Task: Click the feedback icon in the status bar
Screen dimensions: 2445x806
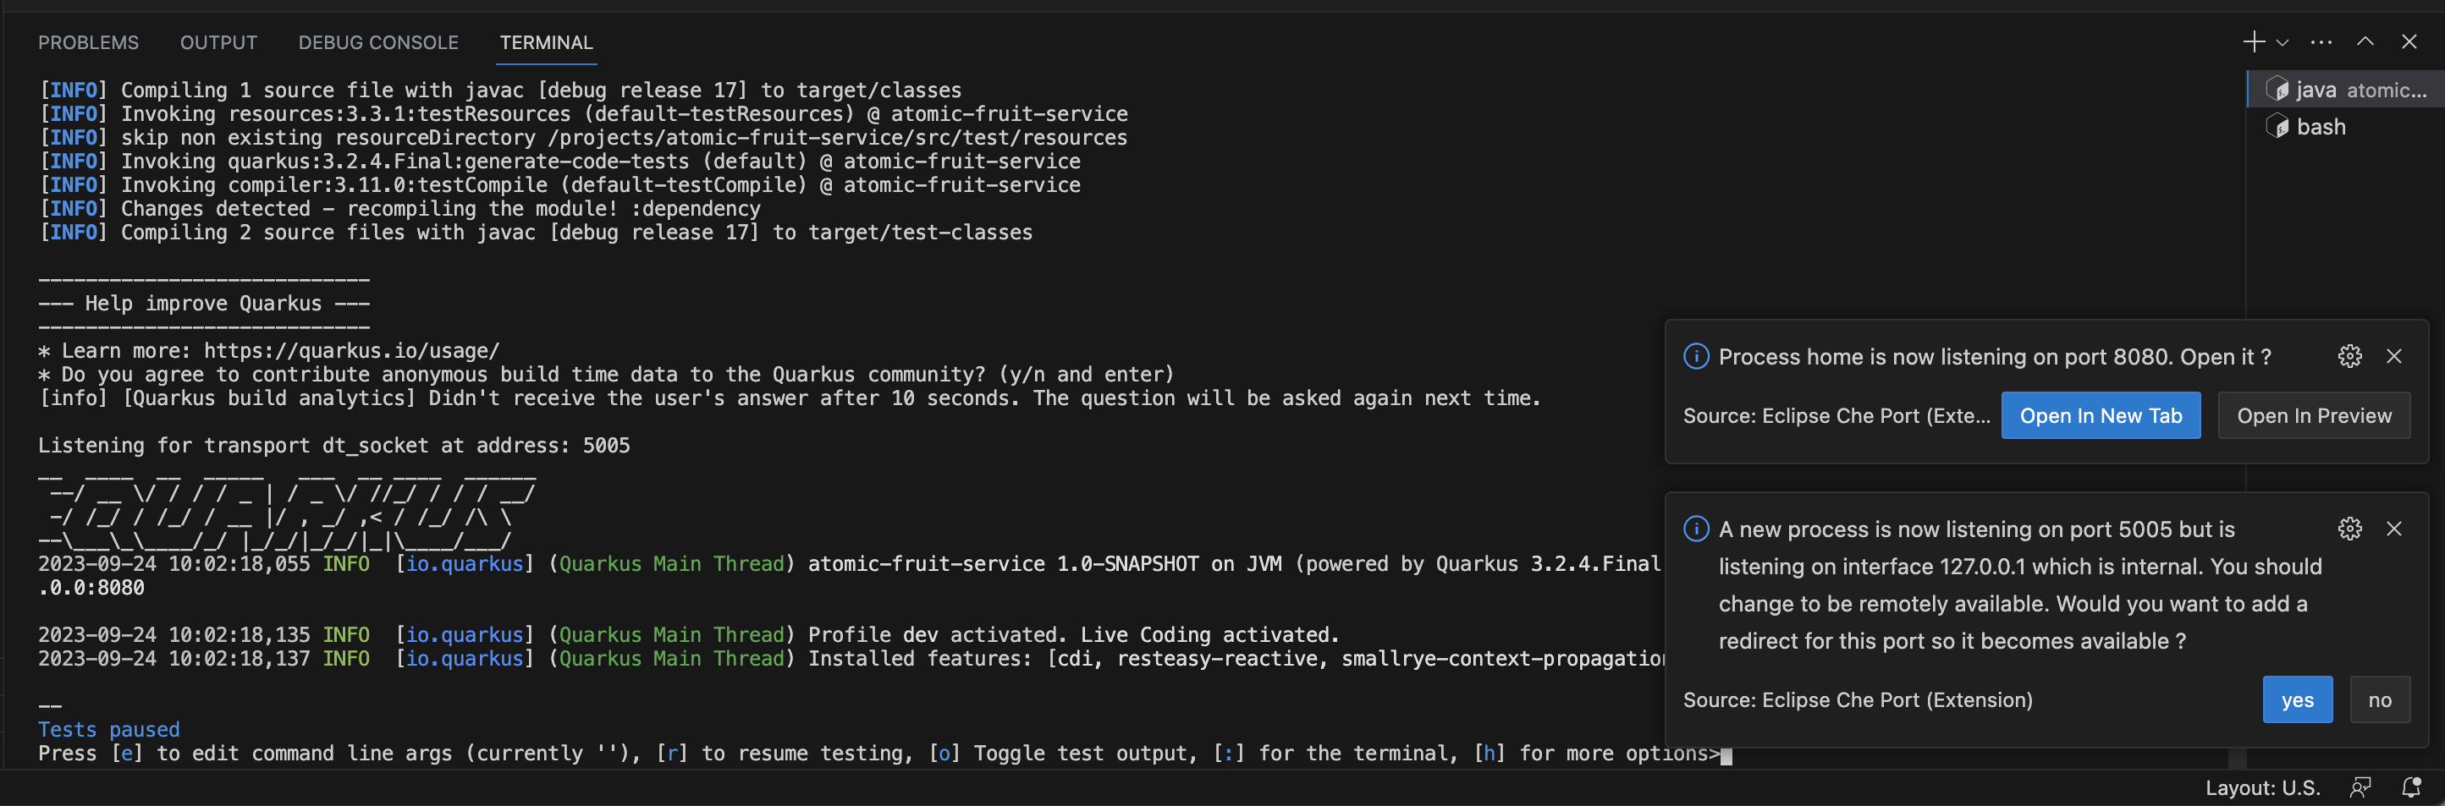Action: click(2360, 787)
